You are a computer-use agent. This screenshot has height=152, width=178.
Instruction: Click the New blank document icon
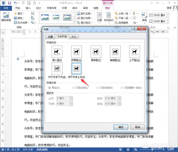coord(34,3)
